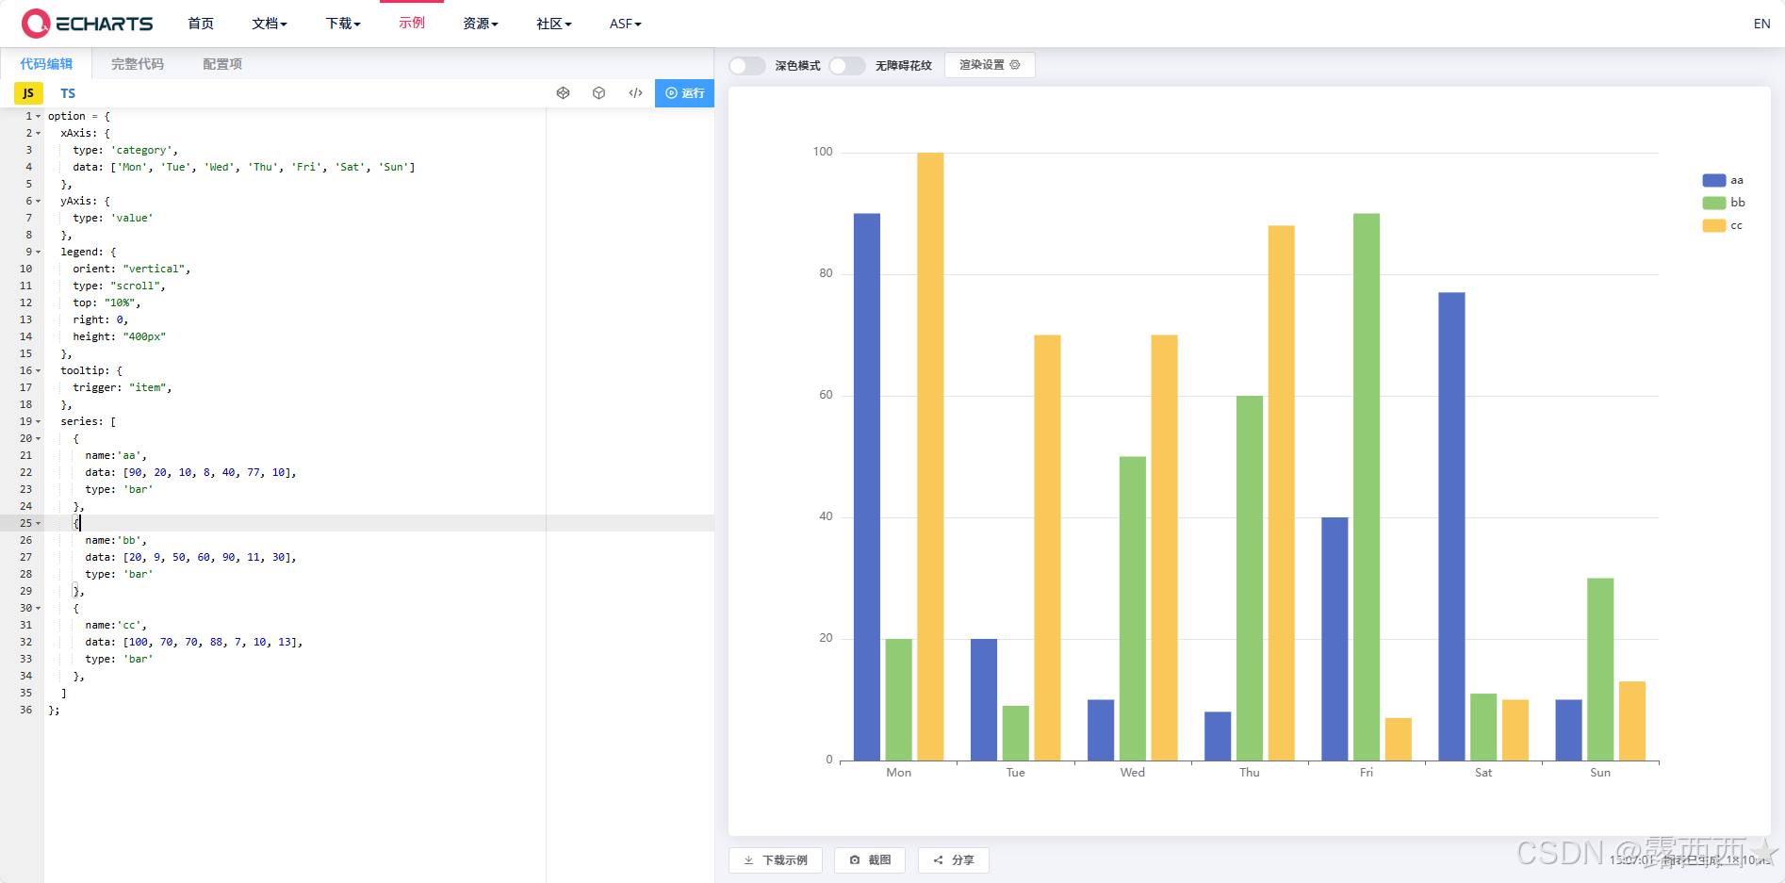Open 资源 dropdown menu
1785x883 pixels.
(481, 24)
